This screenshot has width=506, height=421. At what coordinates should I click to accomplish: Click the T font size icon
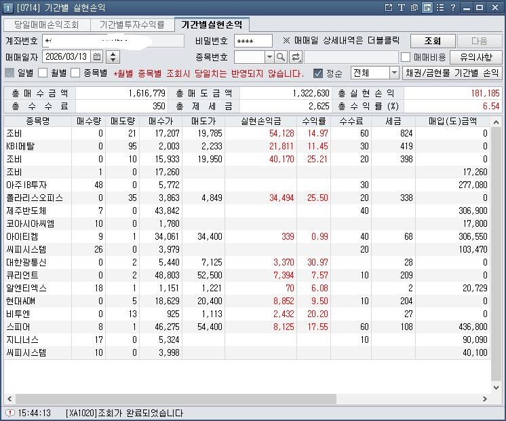(401, 7)
